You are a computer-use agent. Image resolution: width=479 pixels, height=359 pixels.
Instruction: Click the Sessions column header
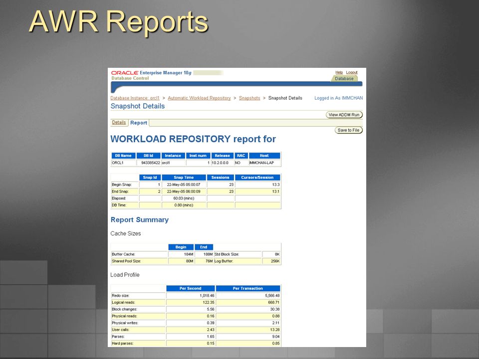pos(221,178)
